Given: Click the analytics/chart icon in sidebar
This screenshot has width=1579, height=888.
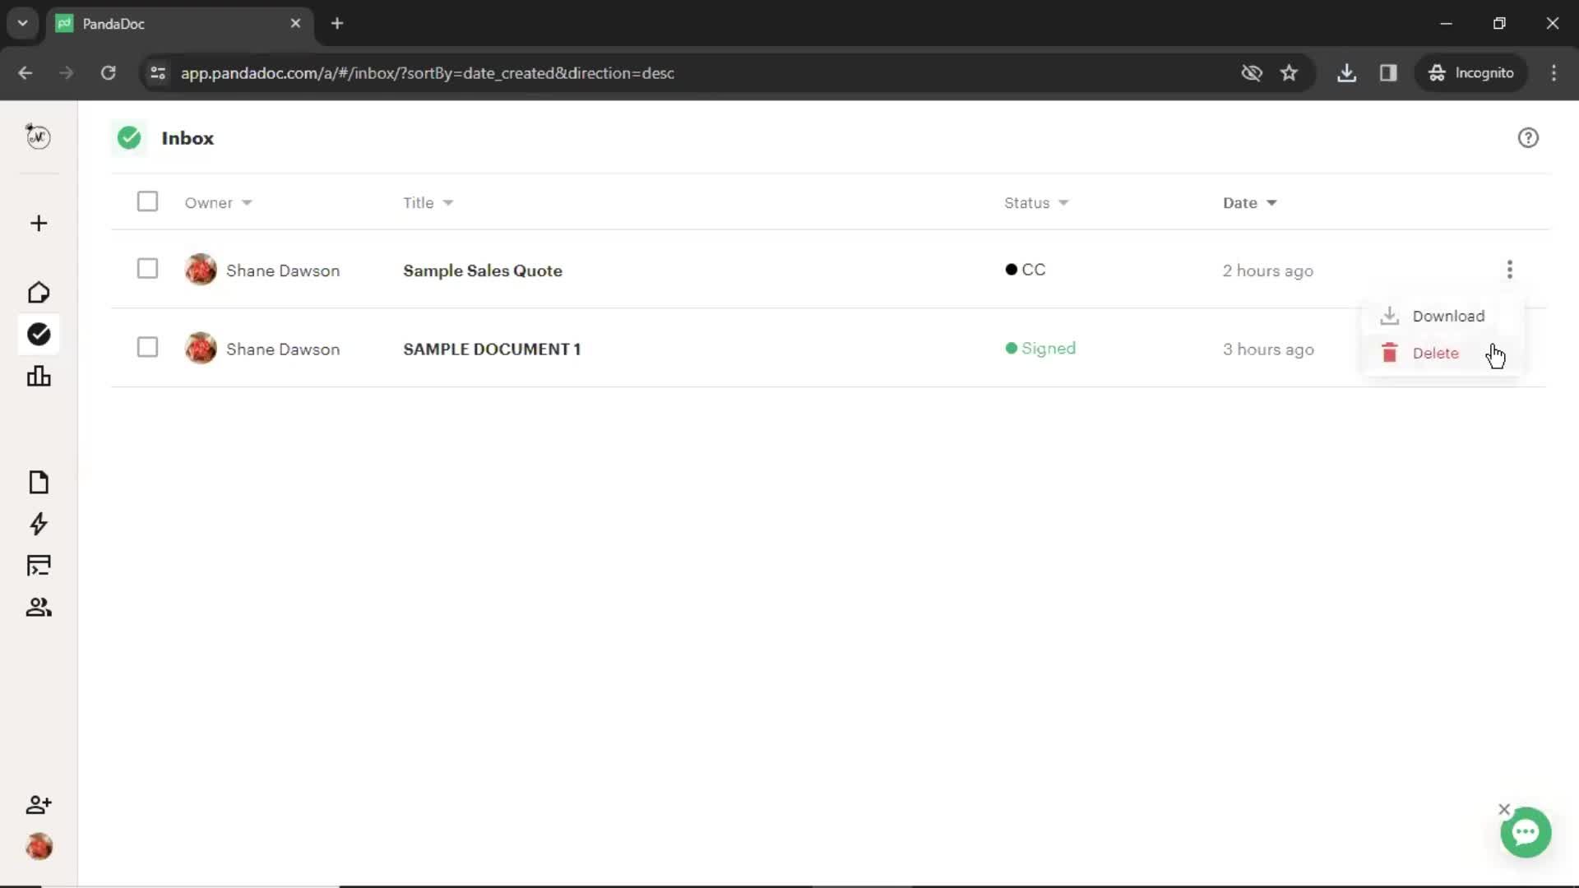Looking at the screenshot, I should click(39, 377).
